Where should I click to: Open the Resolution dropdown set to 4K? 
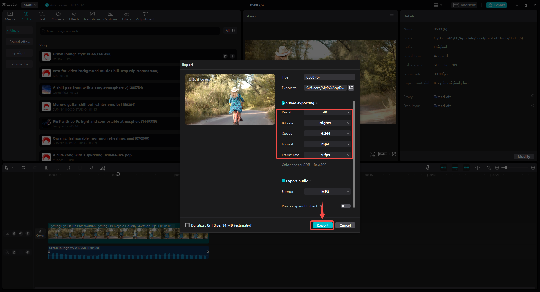[327, 112]
